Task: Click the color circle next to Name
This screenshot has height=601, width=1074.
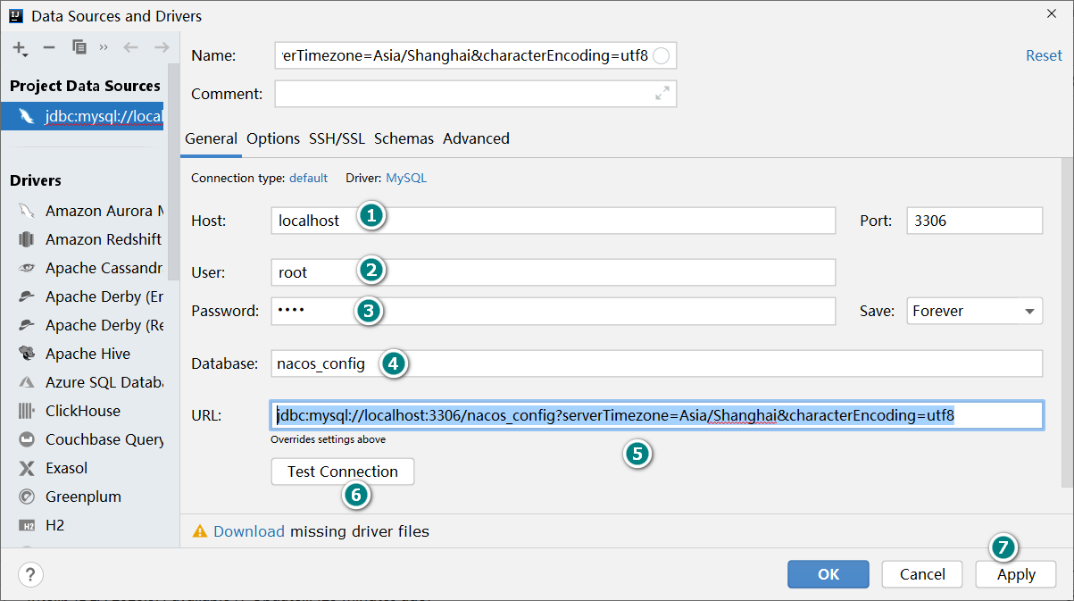Action: coord(662,56)
